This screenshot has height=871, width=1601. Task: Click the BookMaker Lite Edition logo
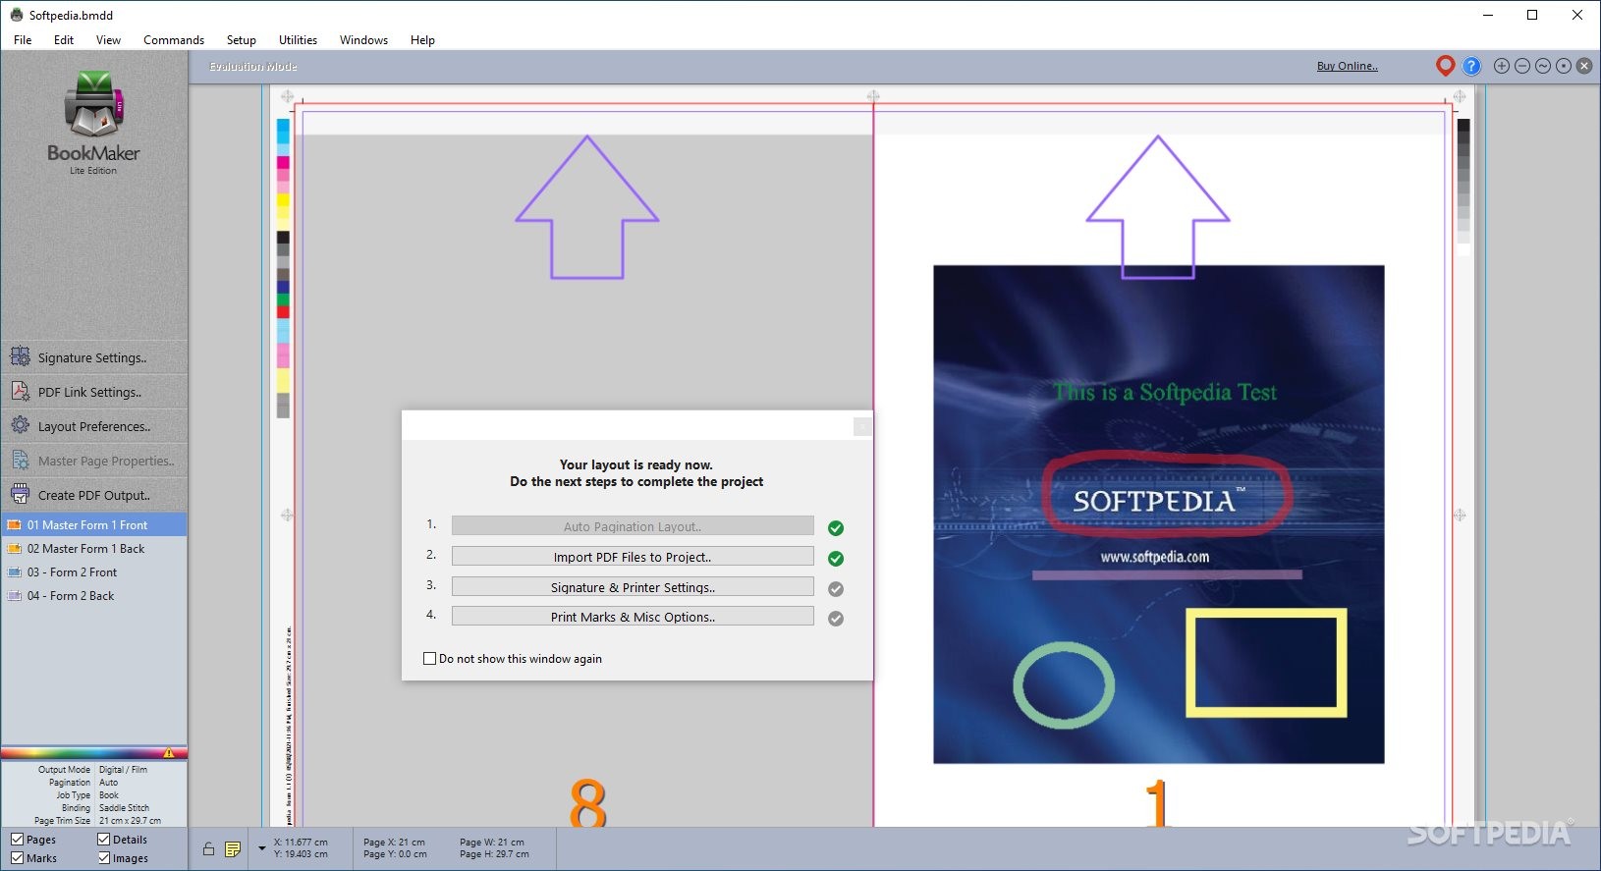pos(93,123)
